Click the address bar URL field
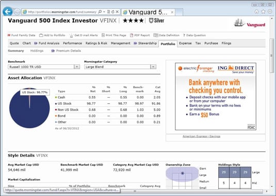Image resolution: width=276 pixels, height=196 pixels. click(62, 12)
